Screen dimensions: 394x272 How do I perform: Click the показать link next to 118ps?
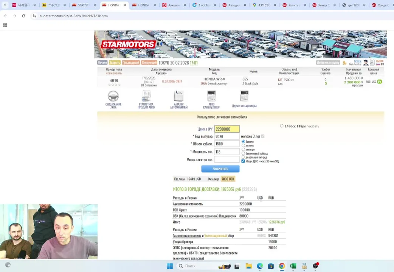tap(313, 126)
